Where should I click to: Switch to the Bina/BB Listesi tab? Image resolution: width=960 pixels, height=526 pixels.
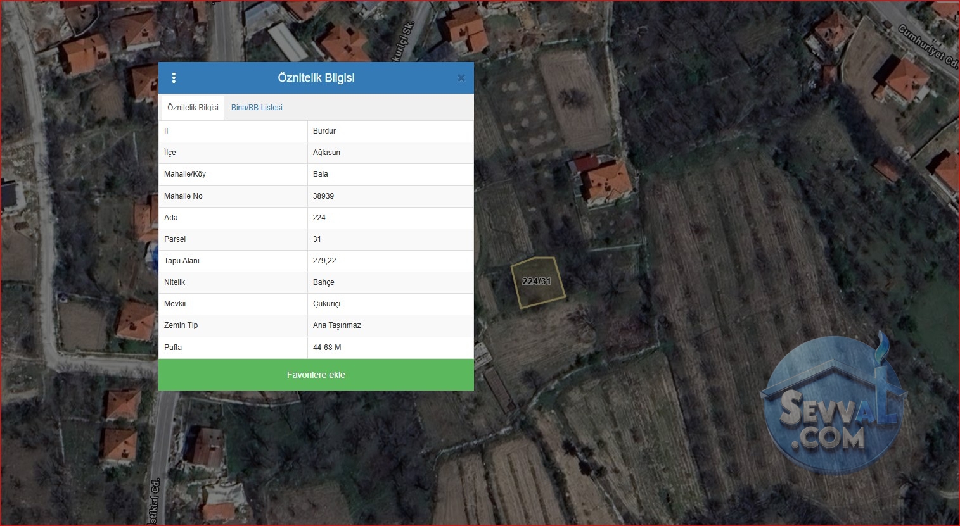(x=257, y=108)
